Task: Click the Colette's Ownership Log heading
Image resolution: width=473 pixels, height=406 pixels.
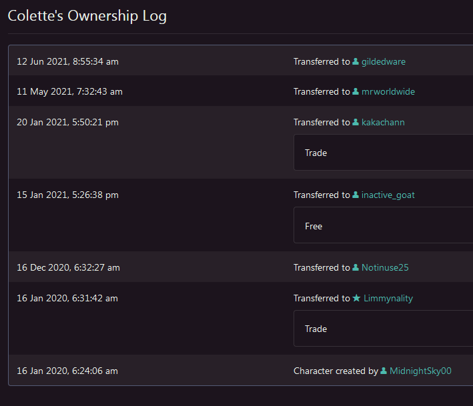Action: [x=87, y=16]
